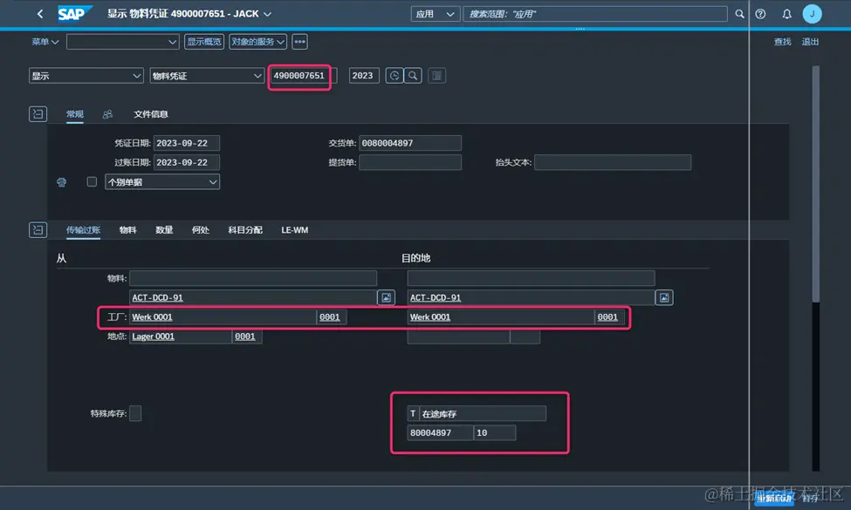Image resolution: width=851 pixels, height=510 pixels.
Task: Click the greyed calculator icon button
Action: coord(437,76)
